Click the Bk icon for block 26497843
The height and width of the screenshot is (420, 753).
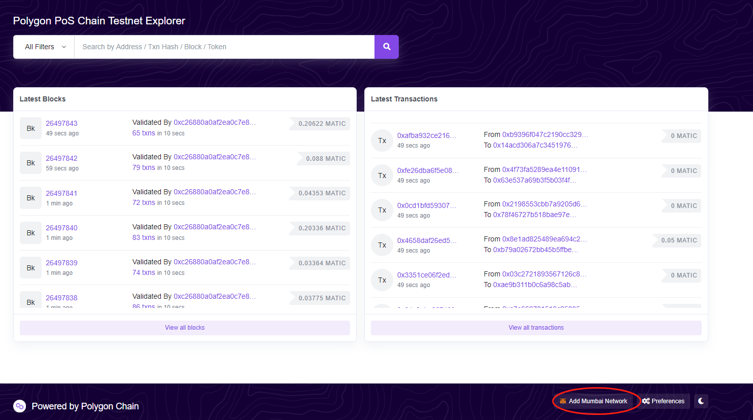point(30,128)
